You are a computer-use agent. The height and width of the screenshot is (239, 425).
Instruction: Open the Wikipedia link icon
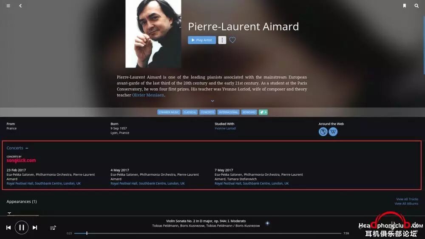pyautogui.click(x=333, y=132)
